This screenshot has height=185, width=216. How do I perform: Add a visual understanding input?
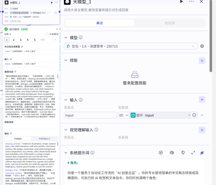(x=202, y=130)
